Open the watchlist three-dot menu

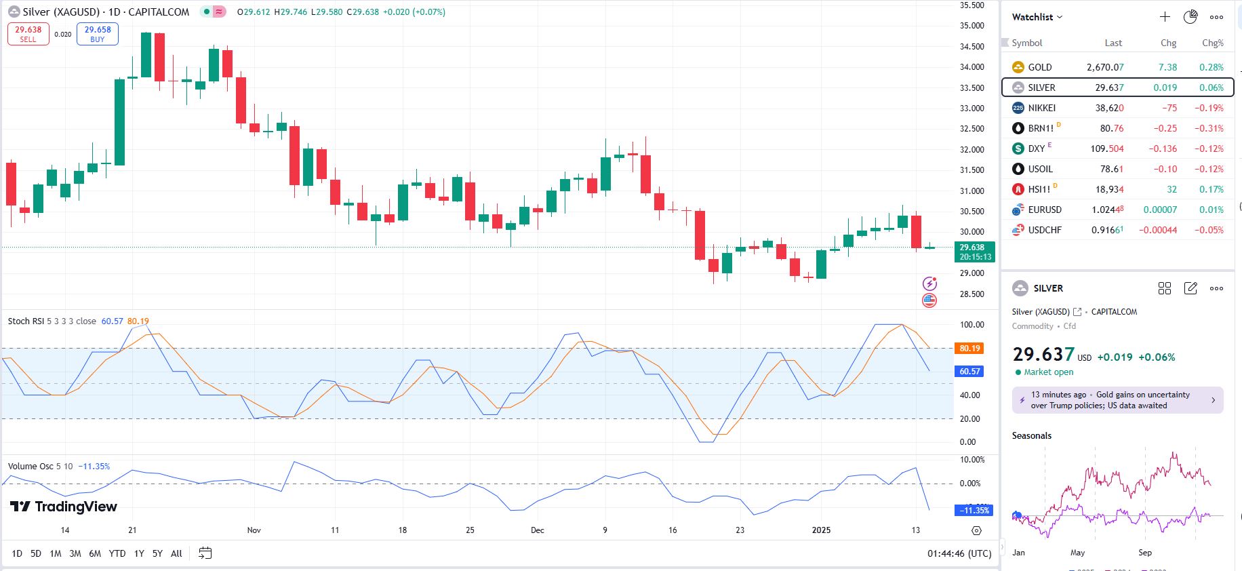coord(1217,17)
